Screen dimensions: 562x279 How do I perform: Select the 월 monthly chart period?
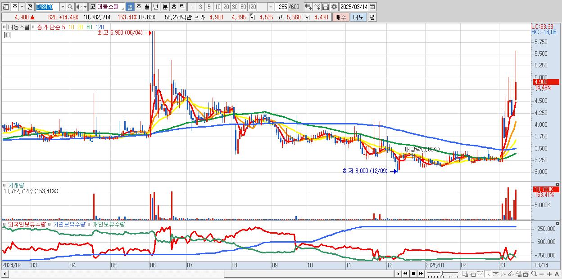click(x=147, y=7)
